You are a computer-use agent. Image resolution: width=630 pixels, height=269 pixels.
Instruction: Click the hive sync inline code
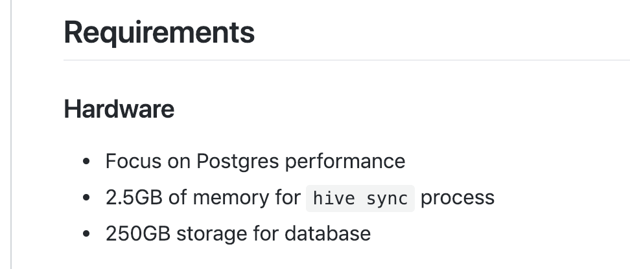(360, 198)
